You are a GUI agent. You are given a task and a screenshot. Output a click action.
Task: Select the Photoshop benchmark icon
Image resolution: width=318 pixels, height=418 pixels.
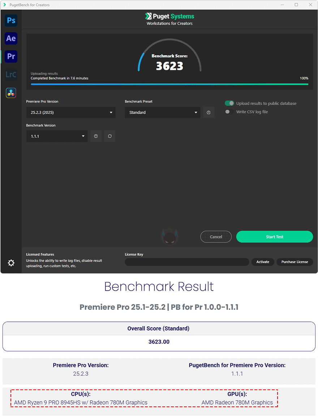click(x=11, y=21)
